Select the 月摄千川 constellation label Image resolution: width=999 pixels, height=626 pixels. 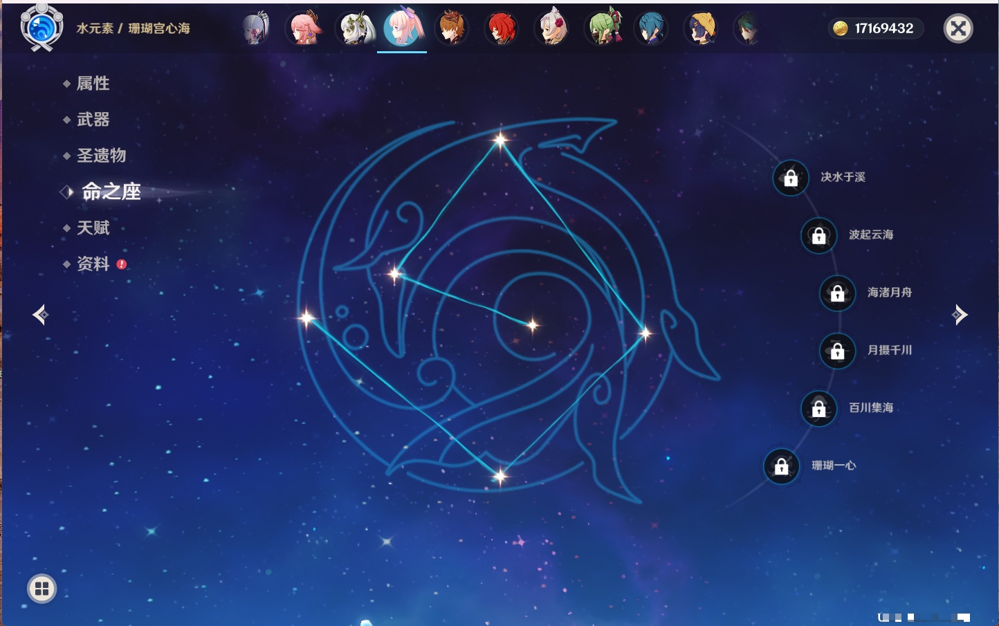890,350
